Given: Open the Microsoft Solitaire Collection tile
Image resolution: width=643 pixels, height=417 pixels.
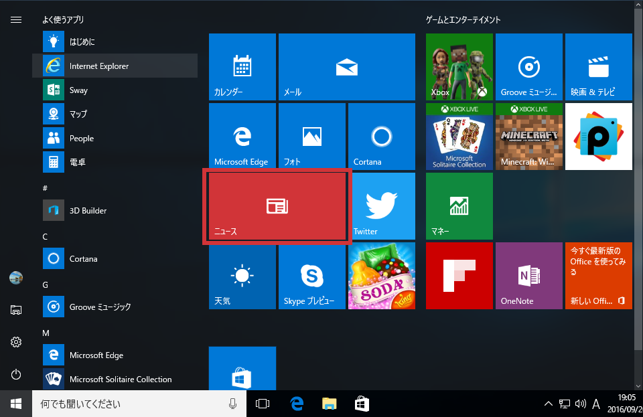Looking at the screenshot, I should point(459,137).
